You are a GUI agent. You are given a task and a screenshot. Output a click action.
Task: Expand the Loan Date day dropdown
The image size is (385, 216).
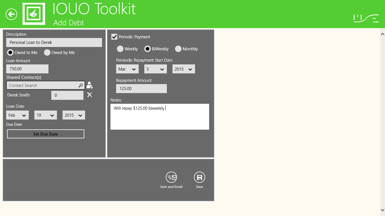pos(46,115)
